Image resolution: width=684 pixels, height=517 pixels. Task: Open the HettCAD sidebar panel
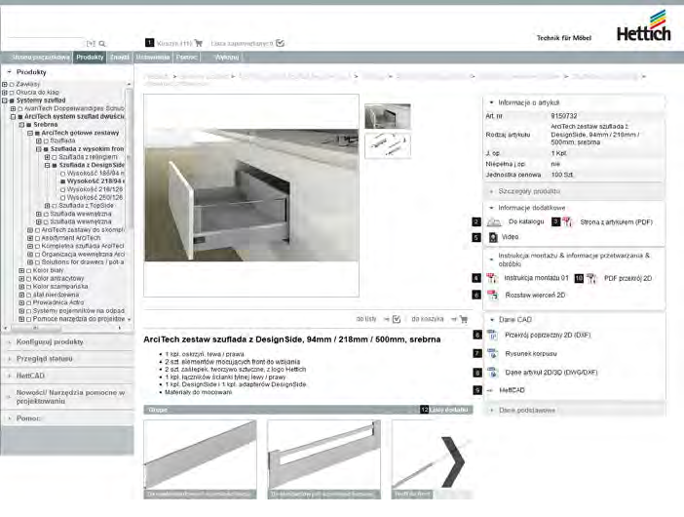click(x=67, y=376)
